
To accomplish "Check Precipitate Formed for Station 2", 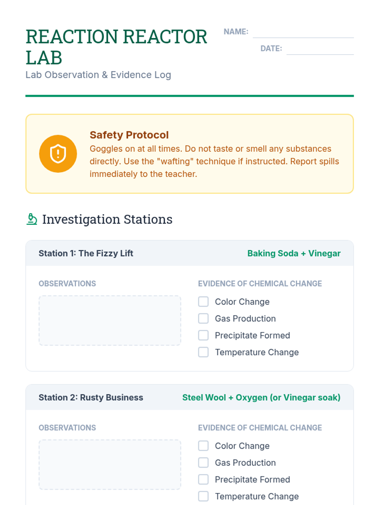I will pyautogui.click(x=203, y=479).
